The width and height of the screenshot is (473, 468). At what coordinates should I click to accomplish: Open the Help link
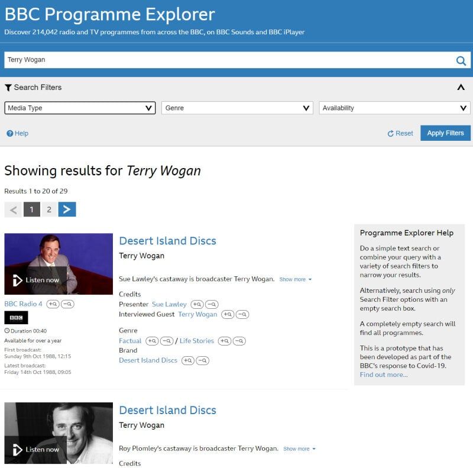click(18, 134)
